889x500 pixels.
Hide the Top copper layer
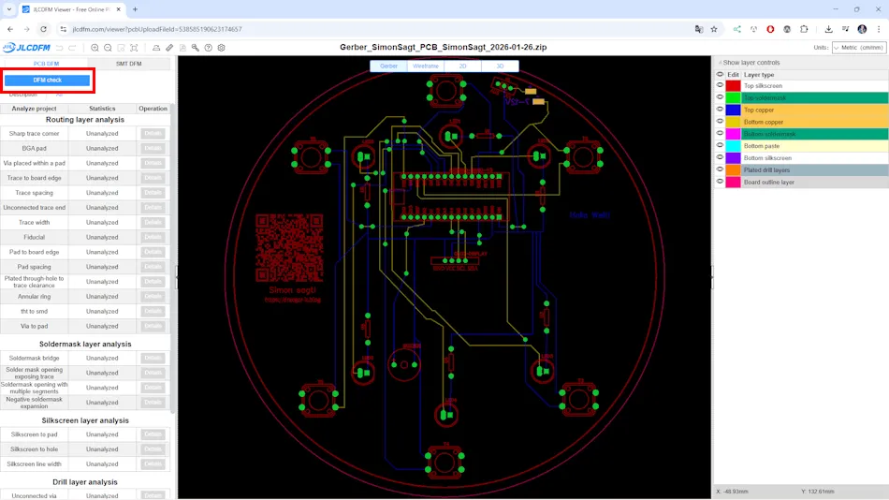click(720, 110)
